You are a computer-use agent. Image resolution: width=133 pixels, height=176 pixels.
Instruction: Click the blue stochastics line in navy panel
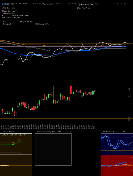(x=114, y=142)
